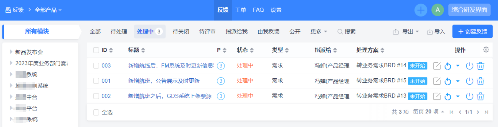This screenshot has height=127, width=498.
Task: Toggle the header checkbox beside ID column
Action: coord(96,50)
